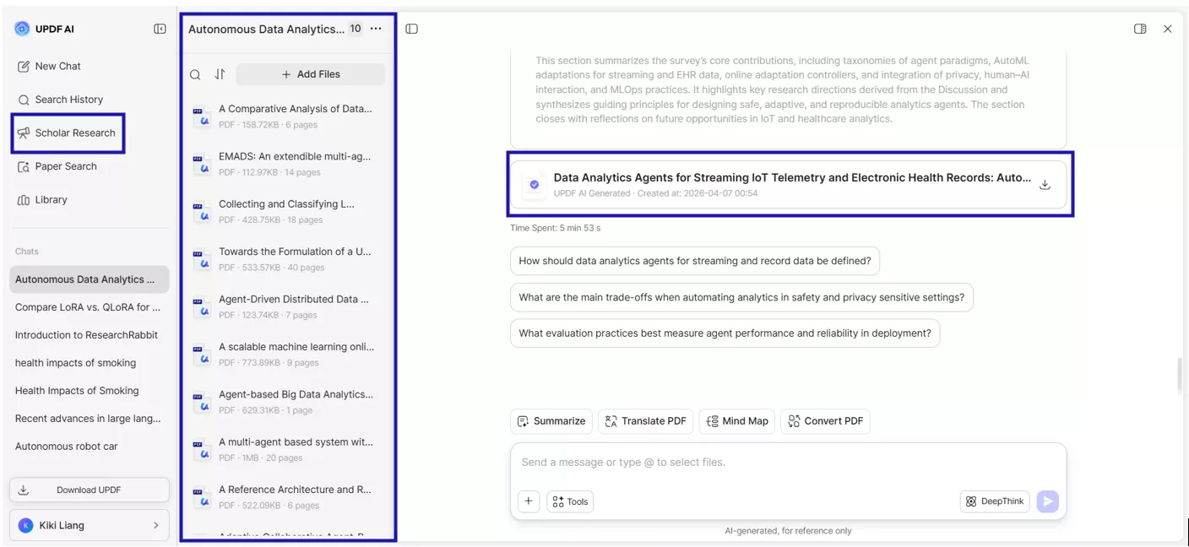1189x547 pixels.
Task: Click the chat vertical scrollbar
Action: (x=1181, y=376)
